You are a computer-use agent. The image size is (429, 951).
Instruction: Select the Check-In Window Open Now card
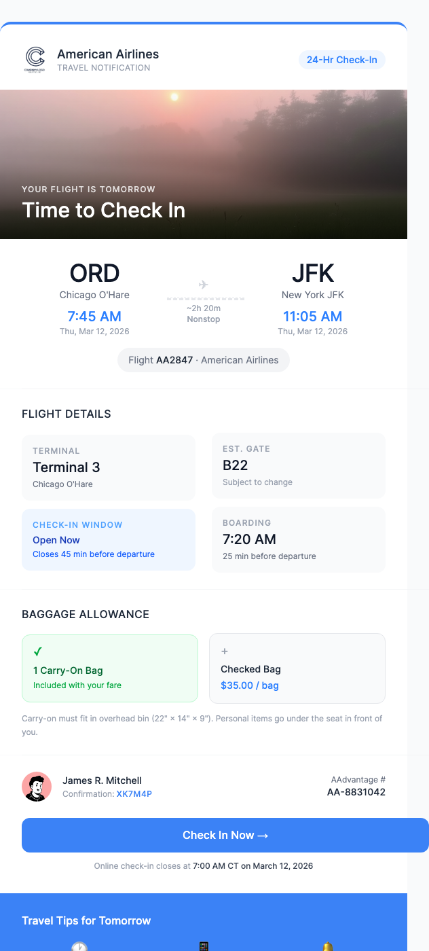[x=109, y=539]
